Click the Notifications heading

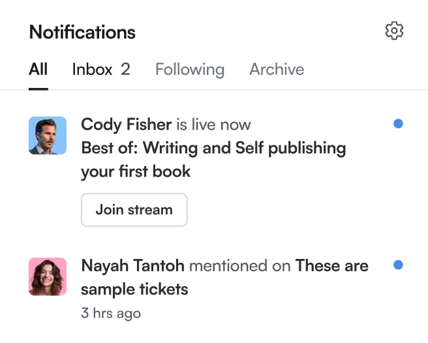click(x=82, y=32)
